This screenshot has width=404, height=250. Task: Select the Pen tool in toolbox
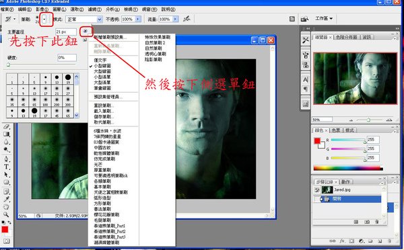point(7,159)
